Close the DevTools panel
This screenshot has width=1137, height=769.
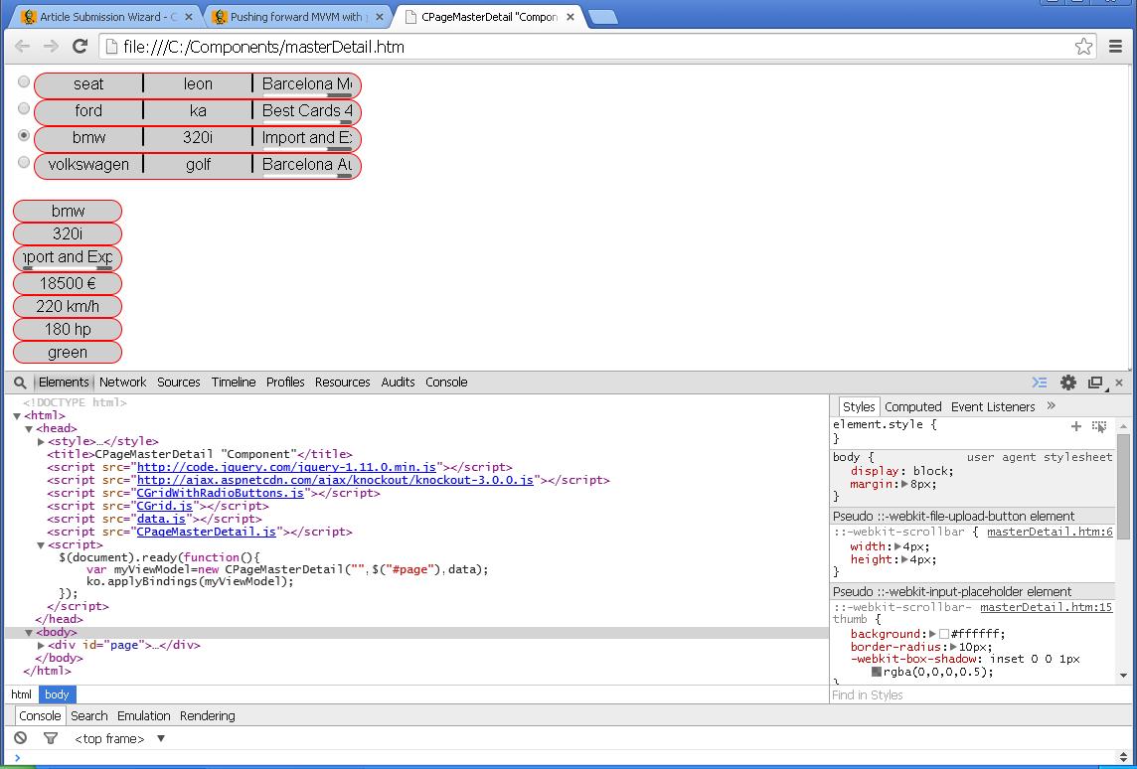(x=1119, y=382)
